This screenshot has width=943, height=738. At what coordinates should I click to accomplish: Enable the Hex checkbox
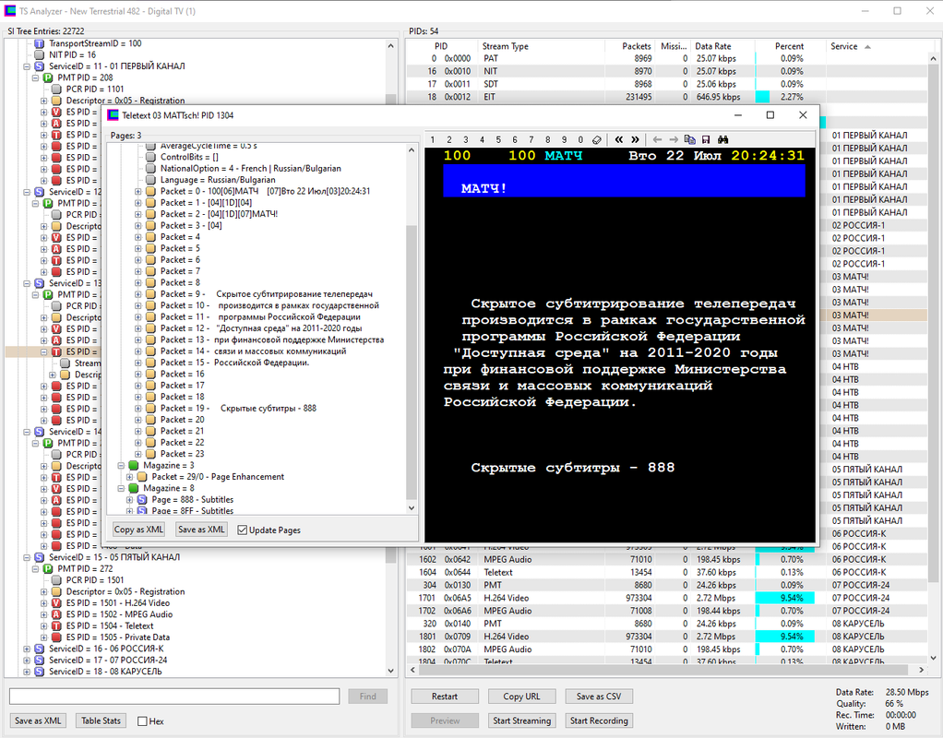point(142,721)
